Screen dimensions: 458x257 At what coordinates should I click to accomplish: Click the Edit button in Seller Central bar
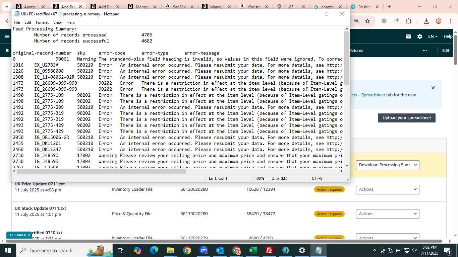(445, 51)
